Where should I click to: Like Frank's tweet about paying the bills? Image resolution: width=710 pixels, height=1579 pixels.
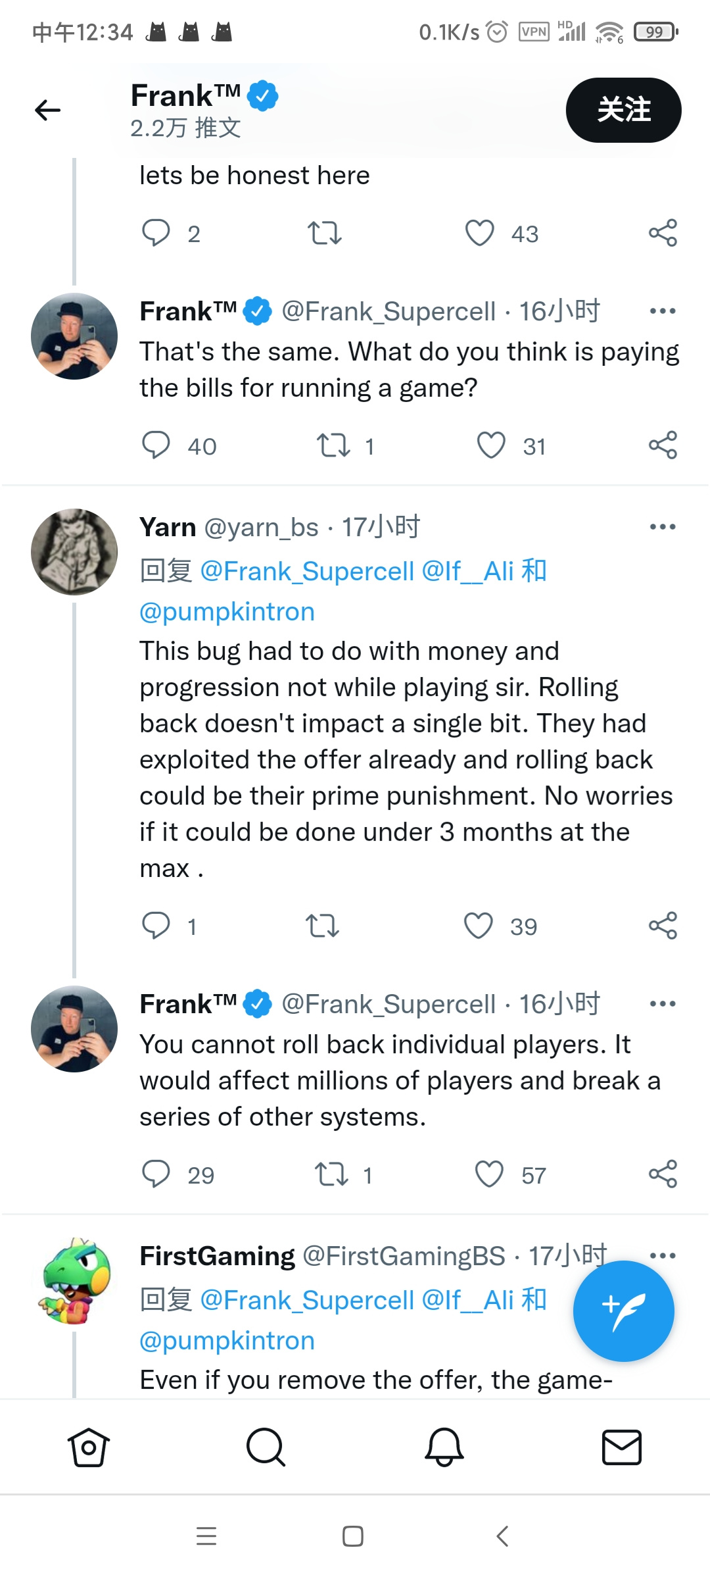[491, 445]
